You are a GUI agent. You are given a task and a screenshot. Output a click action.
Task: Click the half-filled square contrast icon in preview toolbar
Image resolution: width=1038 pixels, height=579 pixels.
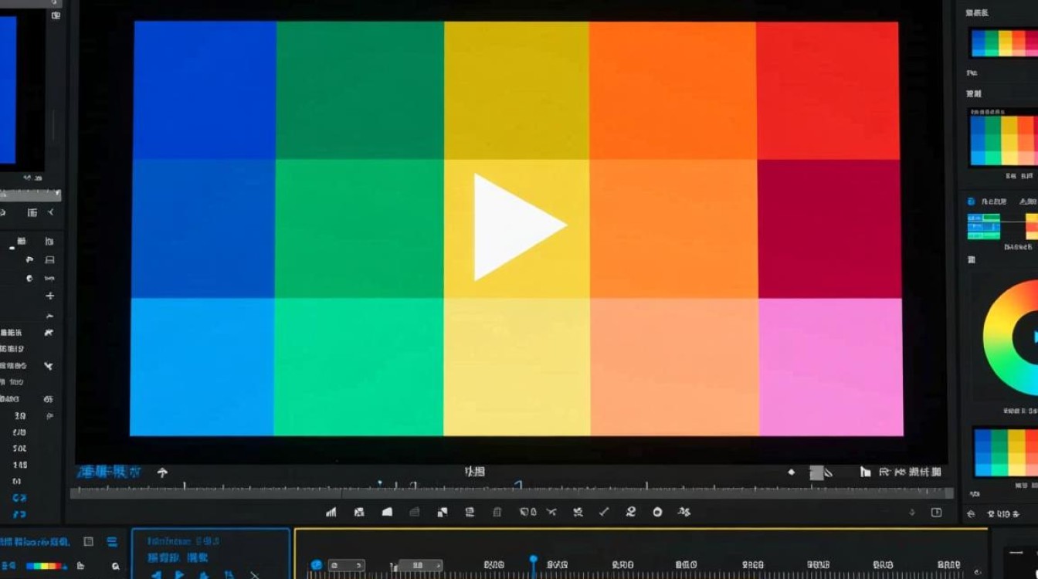point(442,512)
